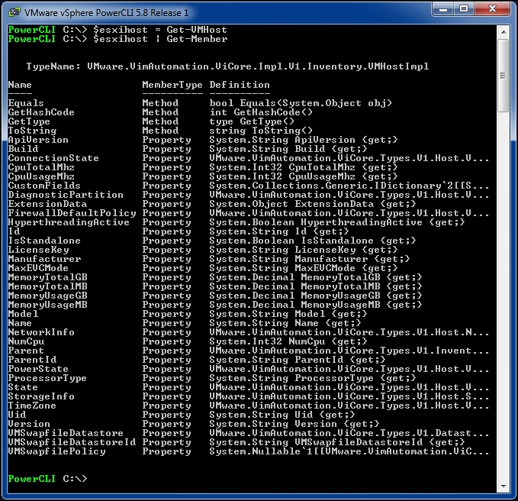The image size is (518, 501).
Task: Click the 'MemoryUsageGB' property name
Action: tap(47, 296)
